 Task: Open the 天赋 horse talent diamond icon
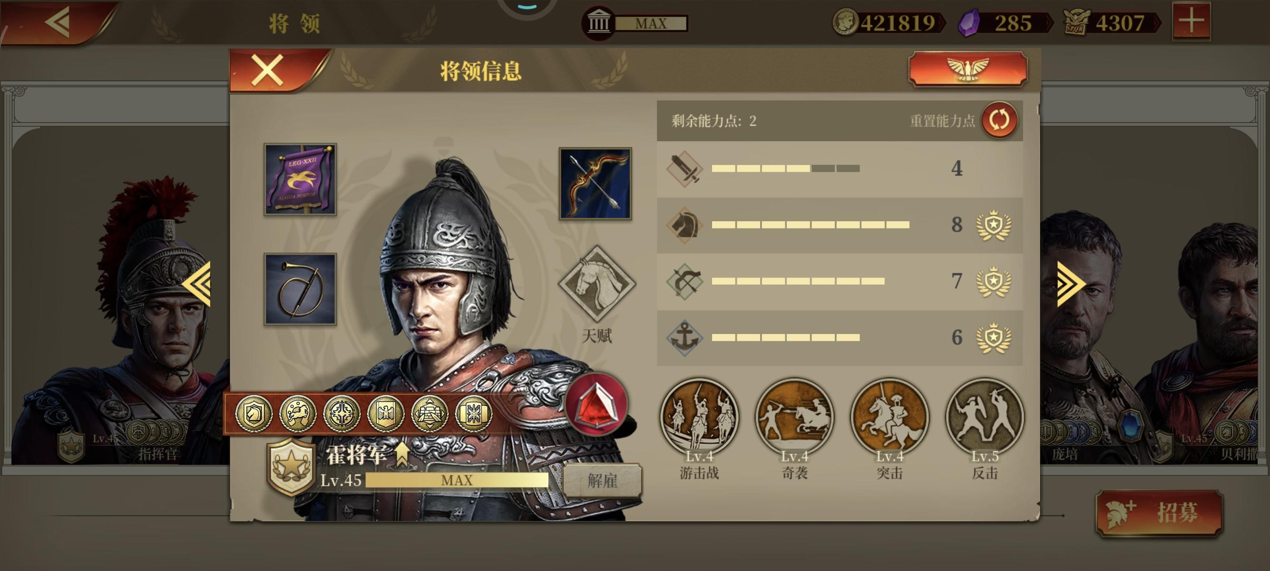point(596,284)
